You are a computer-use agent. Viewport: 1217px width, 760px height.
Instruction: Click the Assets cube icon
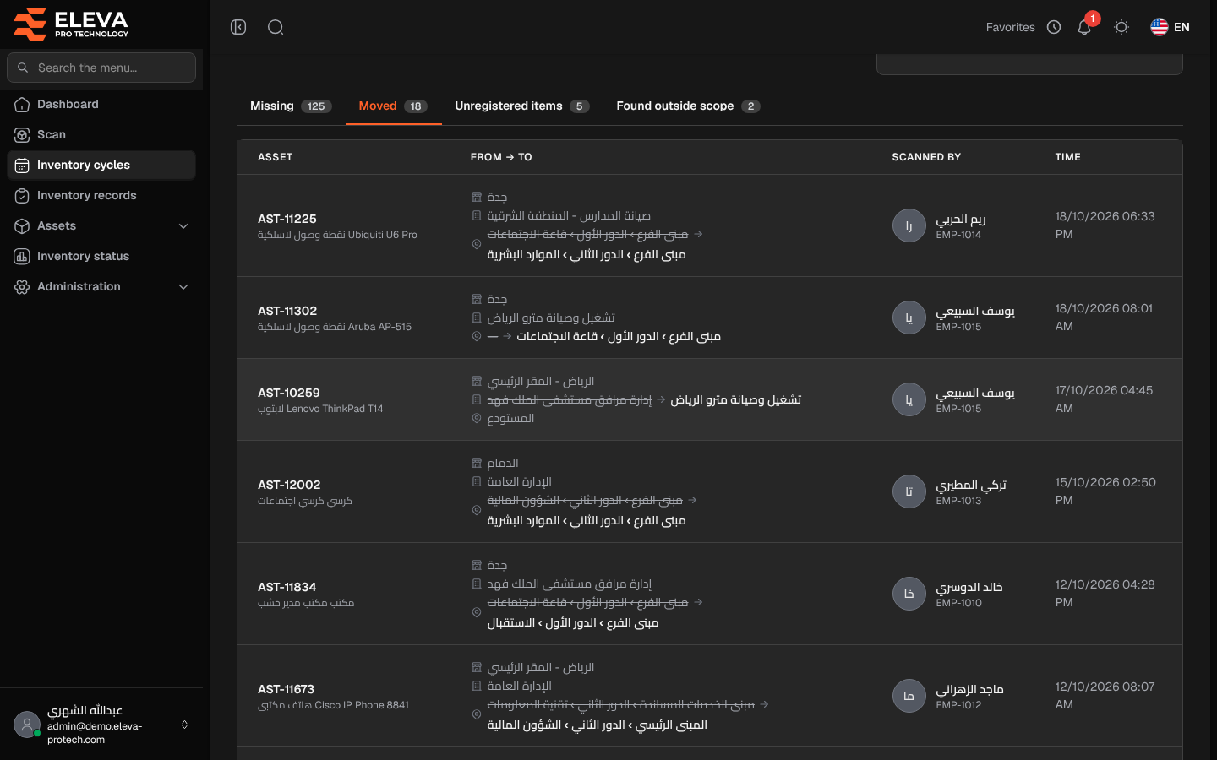tap(22, 225)
